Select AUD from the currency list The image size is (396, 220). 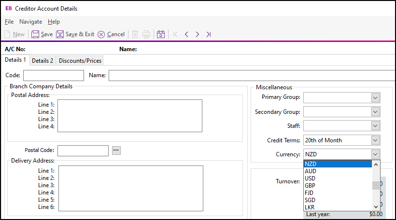[x=311, y=171]
